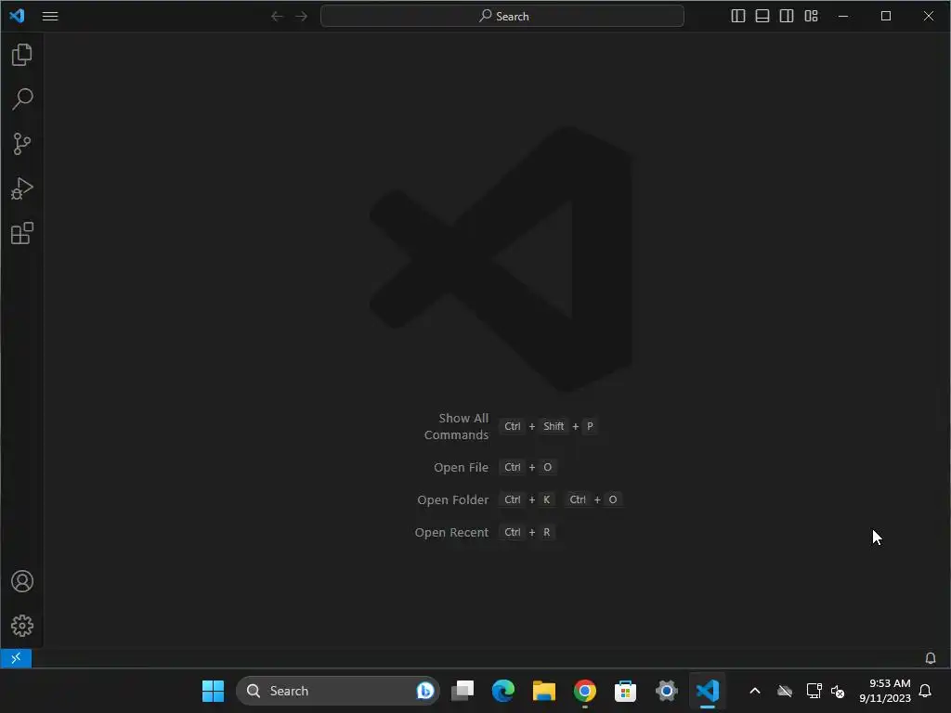The image size is (951, 713).
Task: Open Microsoft Store from taskbar
Action: pos(625,691)
